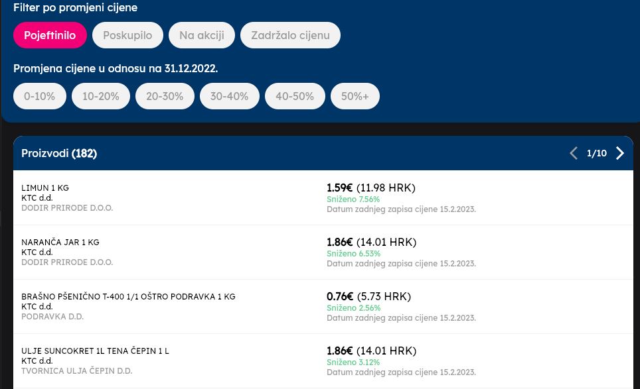
Task: Filter by 10-20% price change
Action: pos(101,96)
